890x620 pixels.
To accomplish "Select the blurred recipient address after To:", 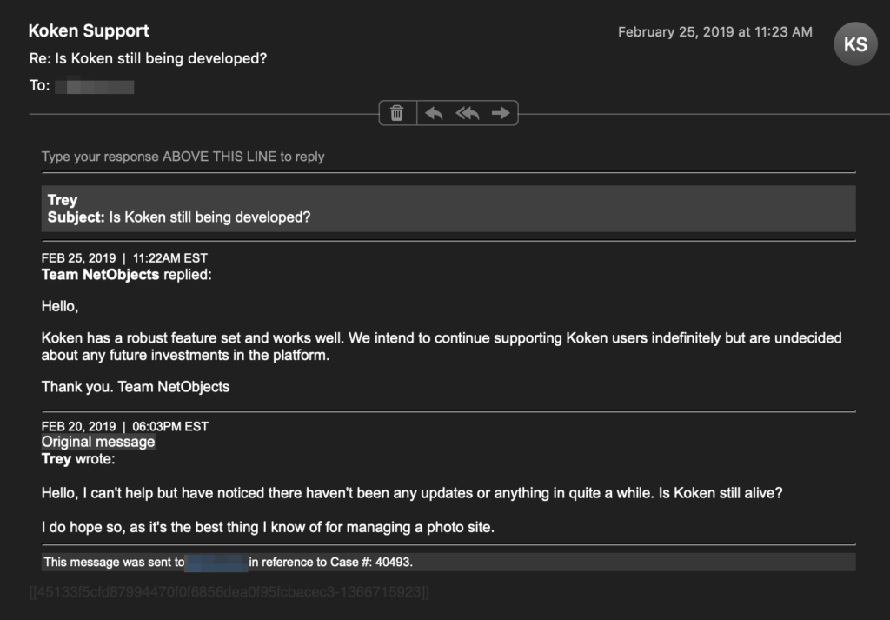I will [95, 86].
